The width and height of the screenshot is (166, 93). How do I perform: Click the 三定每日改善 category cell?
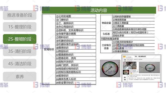(106, 47)
